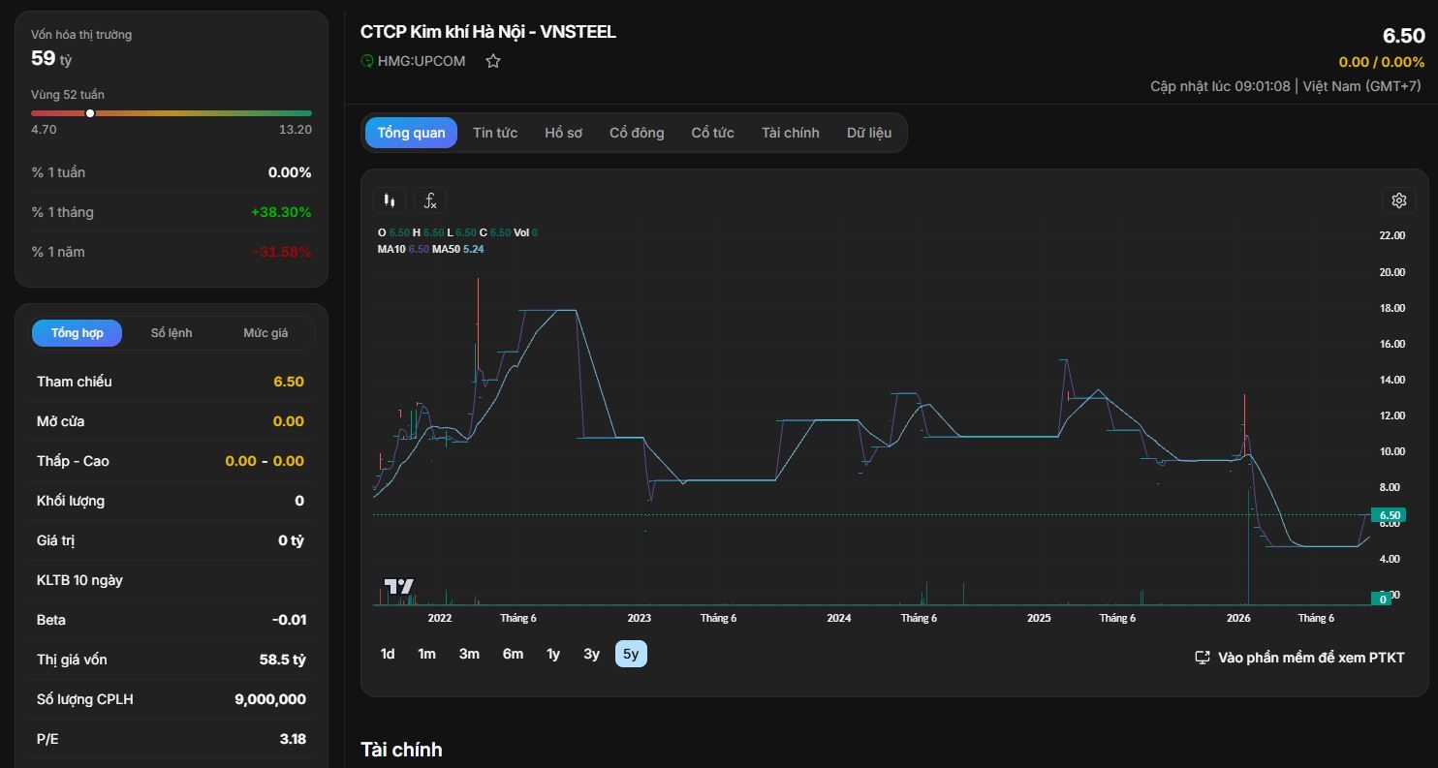
Task: Click the MA10 indicator legend
Action: point(403,249)
